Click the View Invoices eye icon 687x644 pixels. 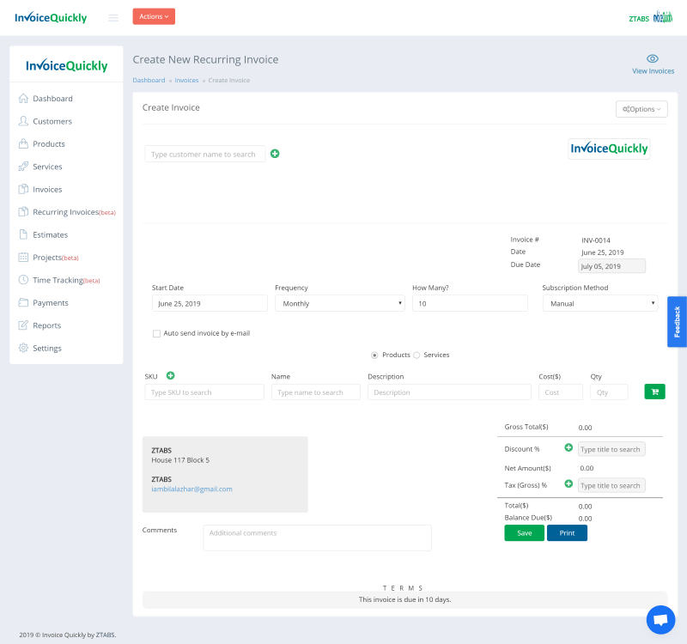pyautogui.click(x=653, y=58)
